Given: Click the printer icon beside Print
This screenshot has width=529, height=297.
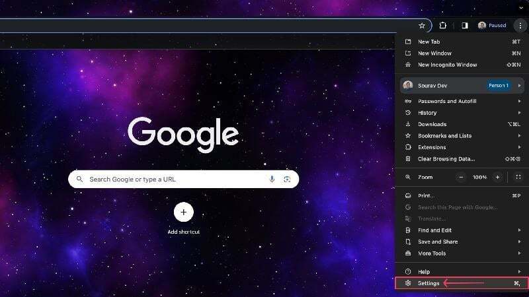Looking at the screenshot, I should point(408,195).
